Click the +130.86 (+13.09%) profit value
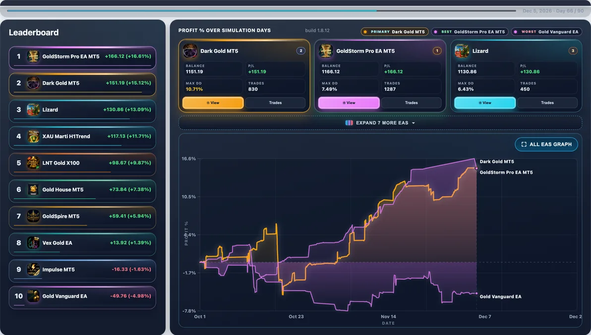Image resolution: width=591 pixels, height=335 pixels. click(127, 110)
